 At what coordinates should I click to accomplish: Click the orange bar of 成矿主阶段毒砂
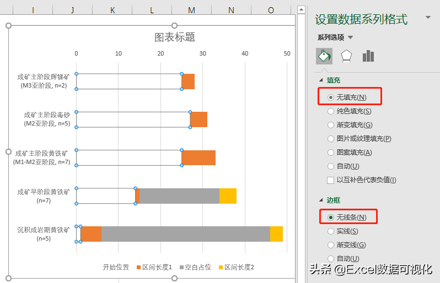[x=198, y=119]
